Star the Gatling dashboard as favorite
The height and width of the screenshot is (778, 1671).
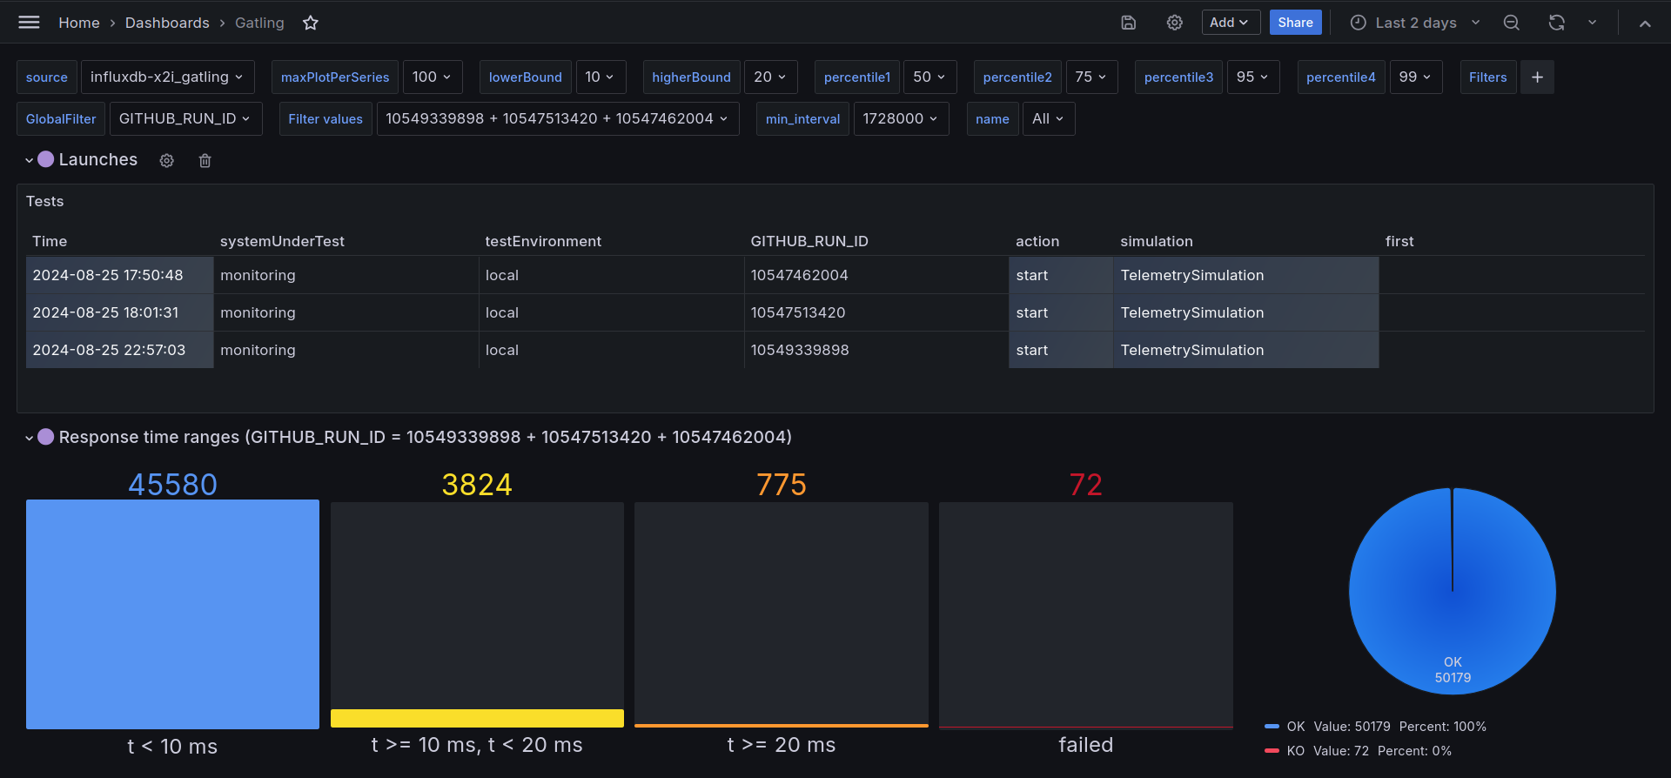pos(311,23)
